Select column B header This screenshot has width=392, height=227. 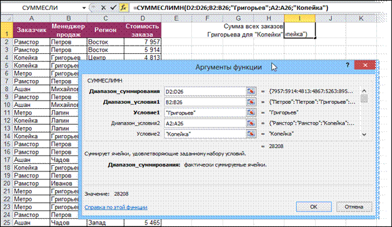click(69, 18)
